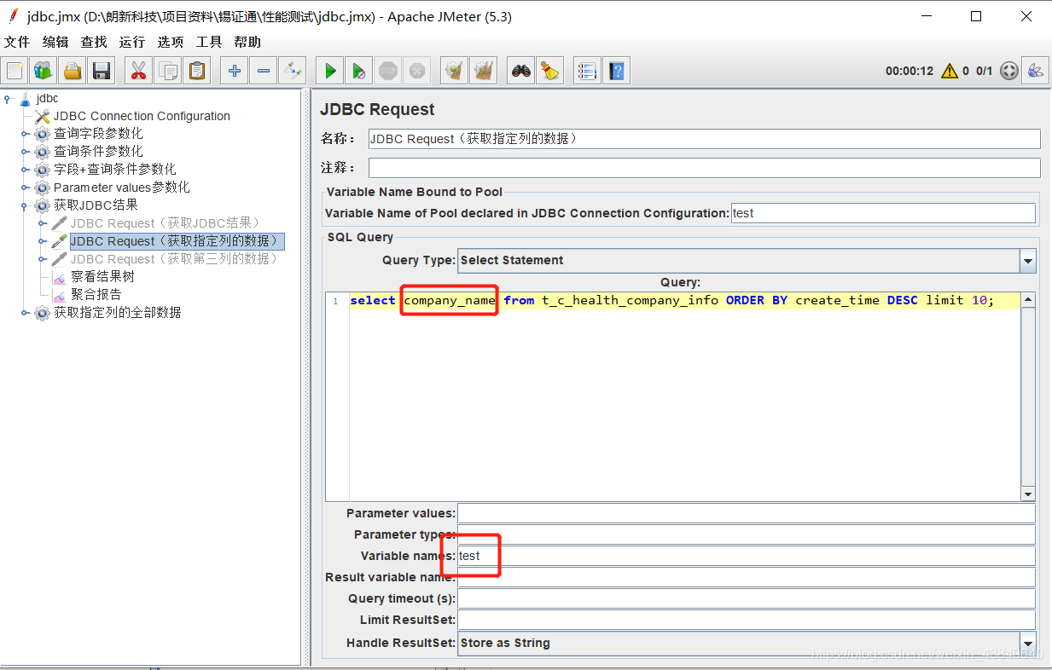Click the Cut scissors icon
This screenshot has width=1052, height=670.
click(x=137, y=71)
